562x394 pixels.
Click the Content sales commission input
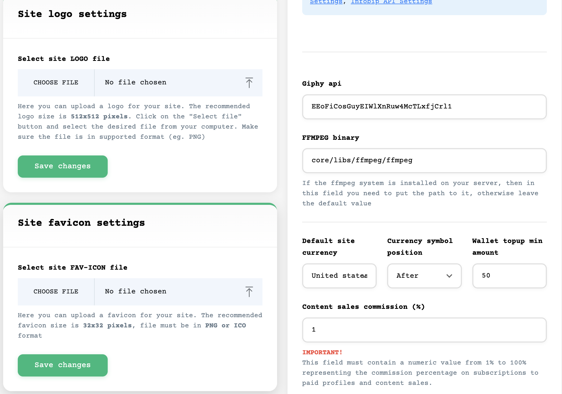point(424,330)
